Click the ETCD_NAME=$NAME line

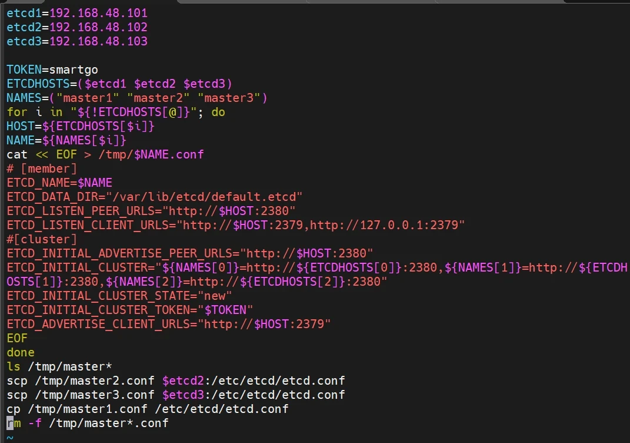59,183
